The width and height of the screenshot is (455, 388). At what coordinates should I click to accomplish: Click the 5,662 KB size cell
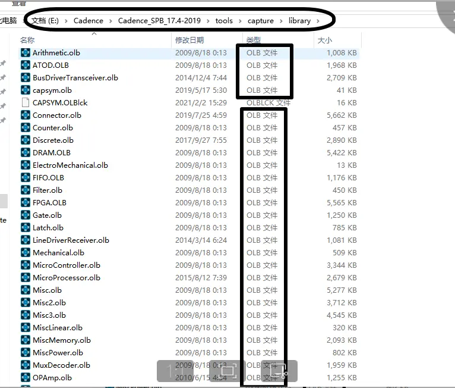(x=342, y=115)
